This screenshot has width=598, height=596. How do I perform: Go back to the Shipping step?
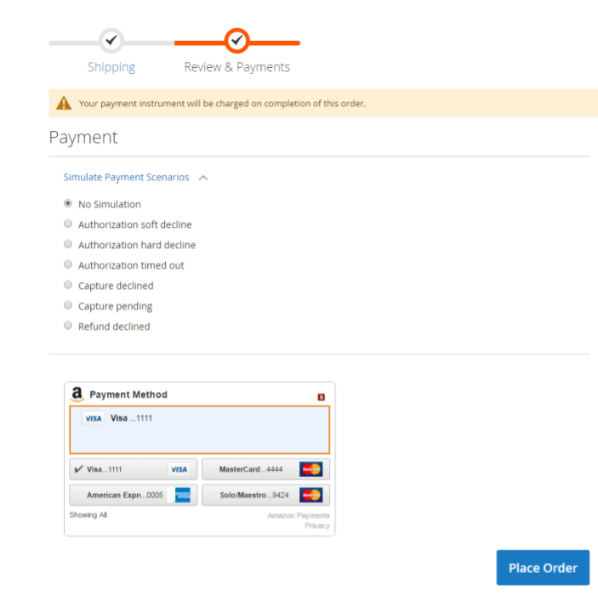111,67
